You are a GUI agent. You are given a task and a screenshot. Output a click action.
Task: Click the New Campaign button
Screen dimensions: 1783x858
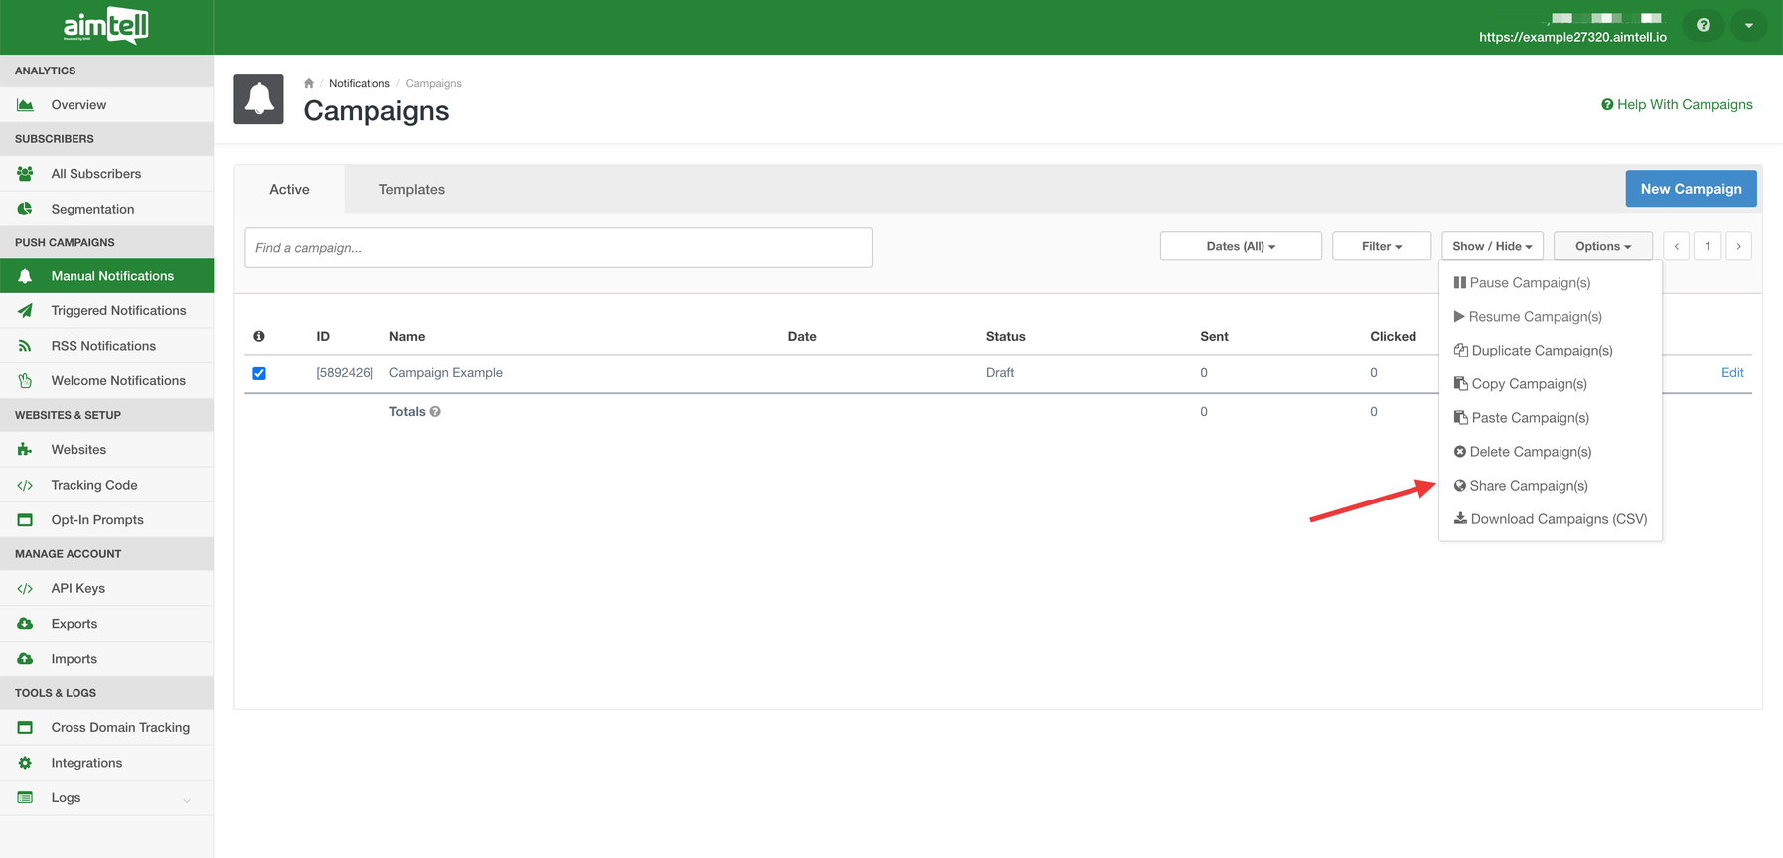[x=1691, y=189]
